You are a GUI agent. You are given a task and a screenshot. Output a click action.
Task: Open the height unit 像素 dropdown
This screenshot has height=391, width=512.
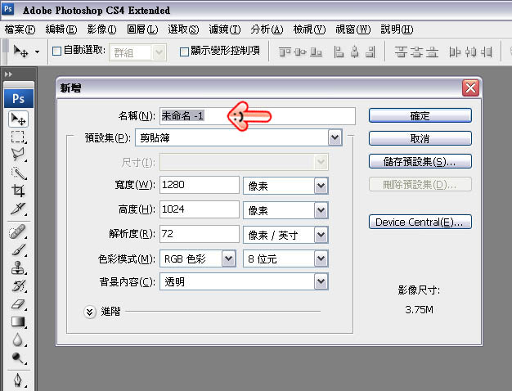(321, 210)
